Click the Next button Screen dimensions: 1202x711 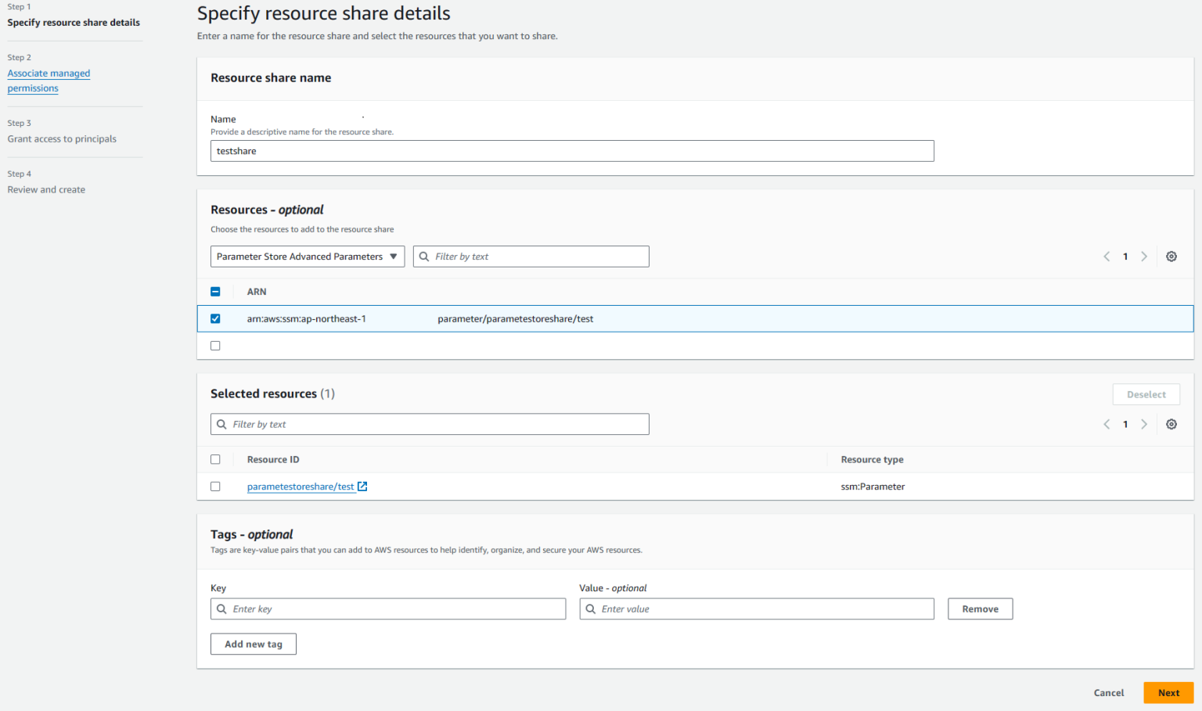pyautogui.click(x=1168, y=693)
